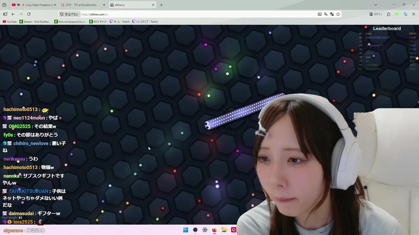Open Settings gear from the taskbar
This screenshot has height=235, width=419.
tap(205, 230)
